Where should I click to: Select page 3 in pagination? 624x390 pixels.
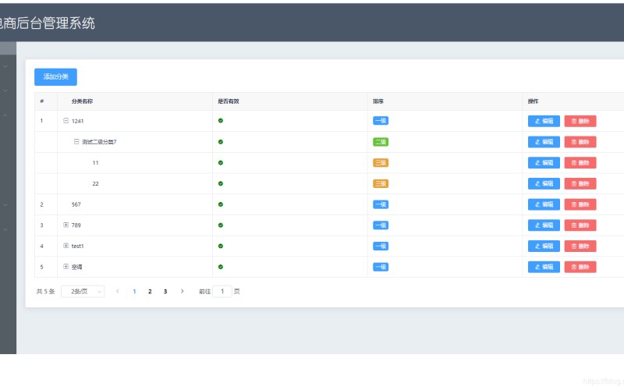click(x=165, y=291)
